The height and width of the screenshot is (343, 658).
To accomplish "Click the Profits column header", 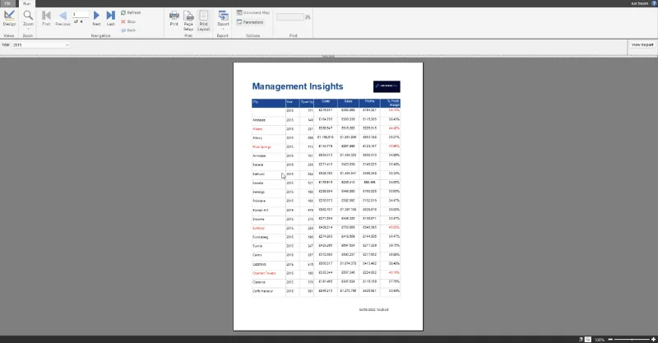I will pos(369,104).
